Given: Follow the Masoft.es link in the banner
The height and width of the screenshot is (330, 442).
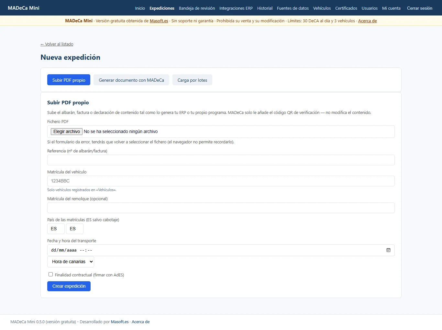Looking at the screenshot, I should (x=159, y=21).
